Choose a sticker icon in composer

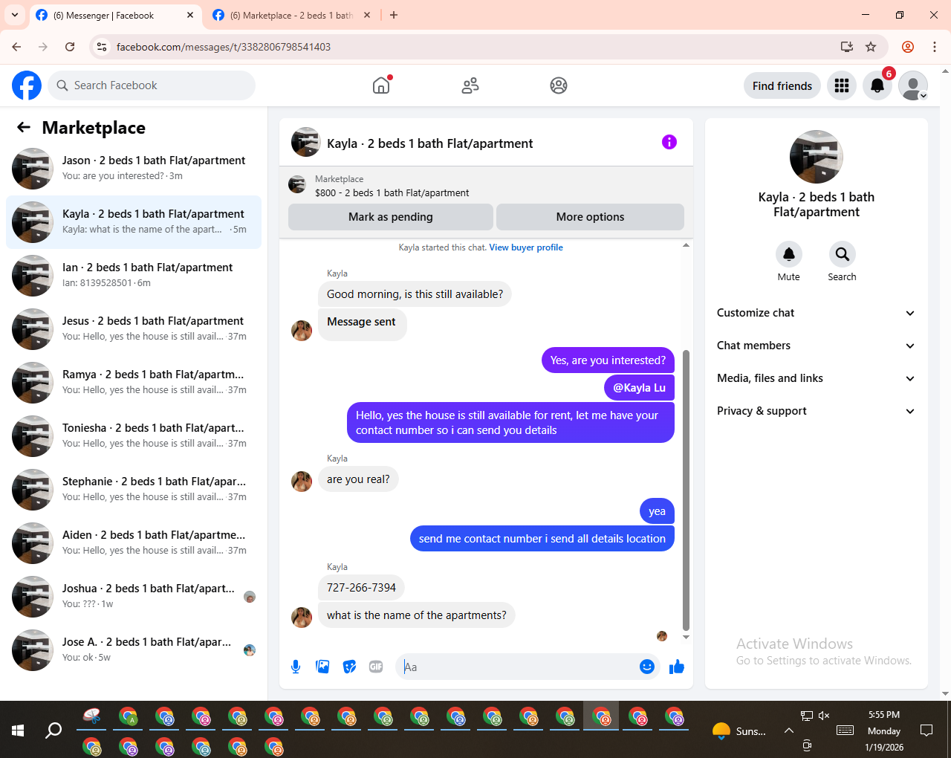point(349,667)
